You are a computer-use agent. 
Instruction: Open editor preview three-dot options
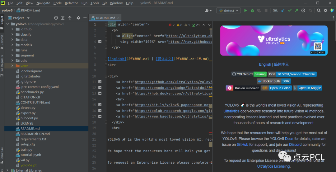(333, 18)
